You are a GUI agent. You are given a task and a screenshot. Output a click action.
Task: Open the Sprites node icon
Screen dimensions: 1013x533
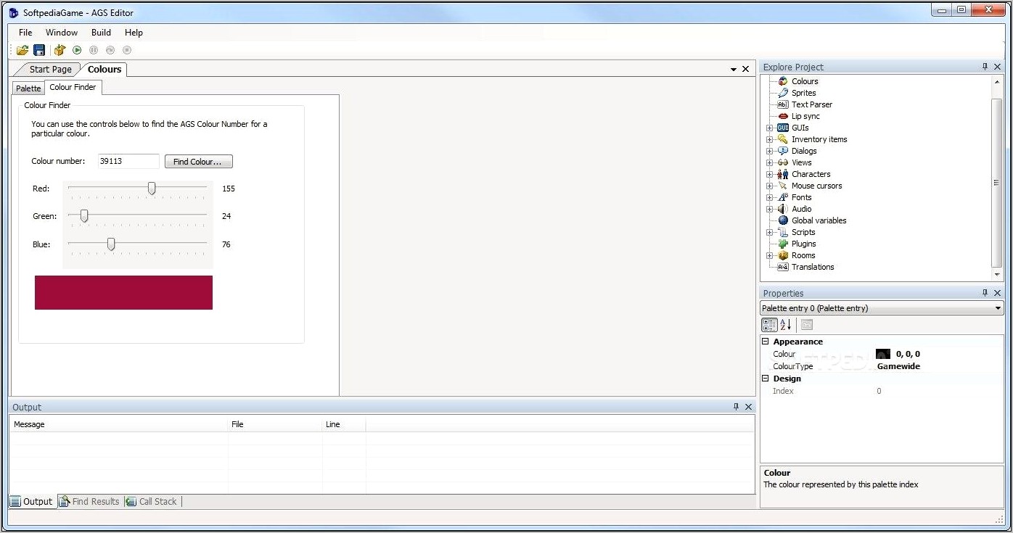pyautogui.click(x=783, y=93)
